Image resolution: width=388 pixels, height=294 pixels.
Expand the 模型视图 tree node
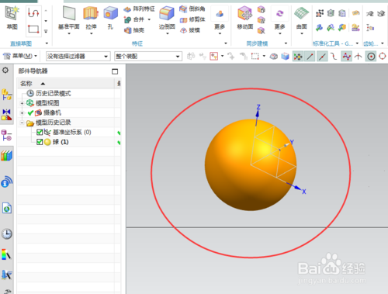coord(22,103)
